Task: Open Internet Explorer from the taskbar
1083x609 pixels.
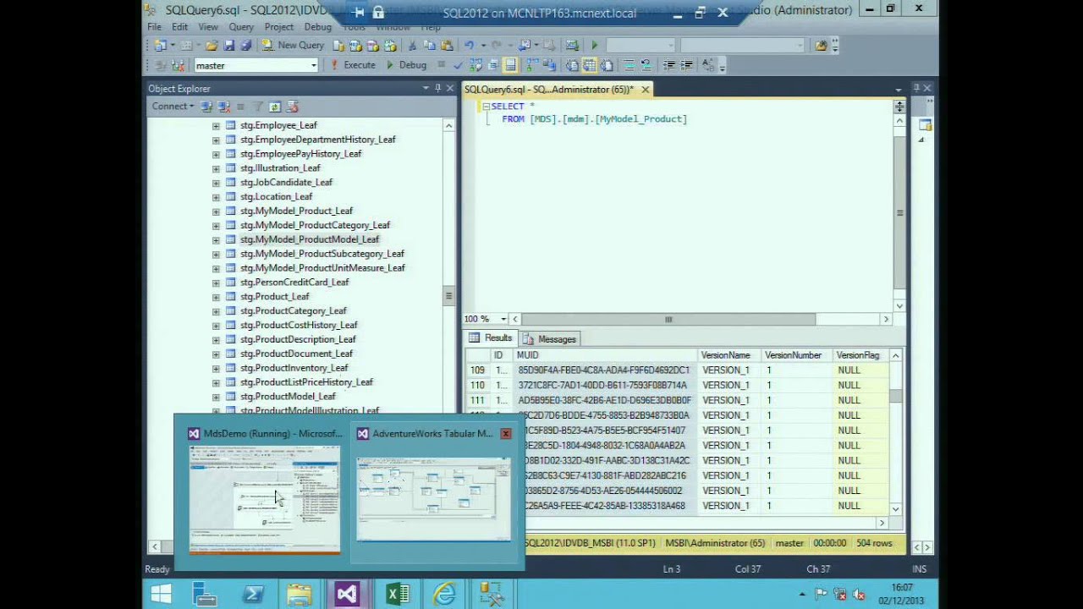Action: pyautogui.click(x=445, y=595)
